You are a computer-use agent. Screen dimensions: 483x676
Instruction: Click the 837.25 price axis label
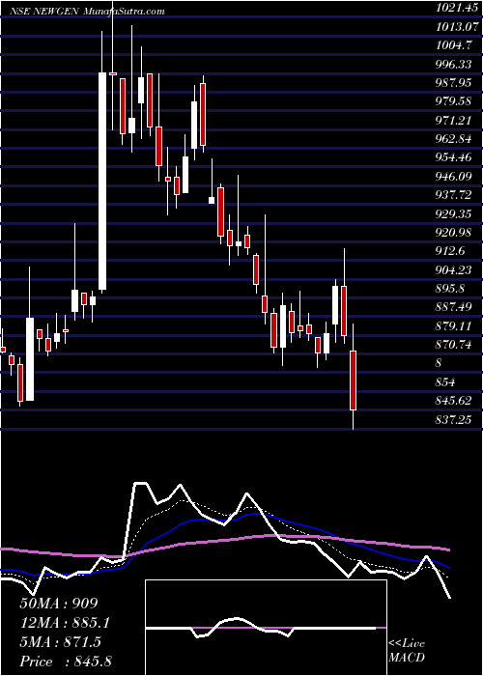click(x=454, y=419)
